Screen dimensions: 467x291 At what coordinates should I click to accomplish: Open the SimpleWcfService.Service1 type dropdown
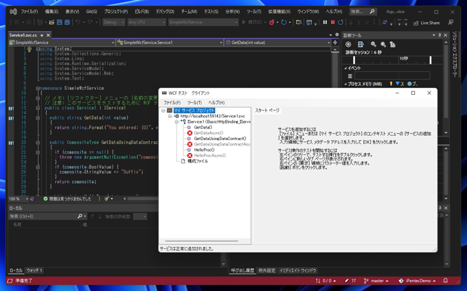[170, 43]
